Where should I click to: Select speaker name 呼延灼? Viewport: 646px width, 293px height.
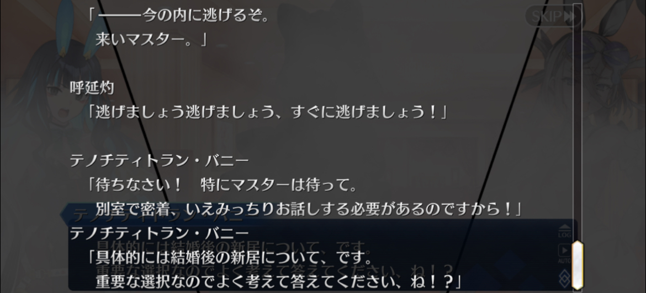click(x=92, y=88)
